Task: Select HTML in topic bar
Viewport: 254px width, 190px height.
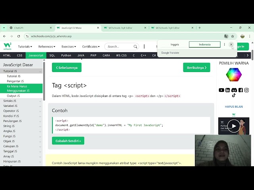Action: 7,55
